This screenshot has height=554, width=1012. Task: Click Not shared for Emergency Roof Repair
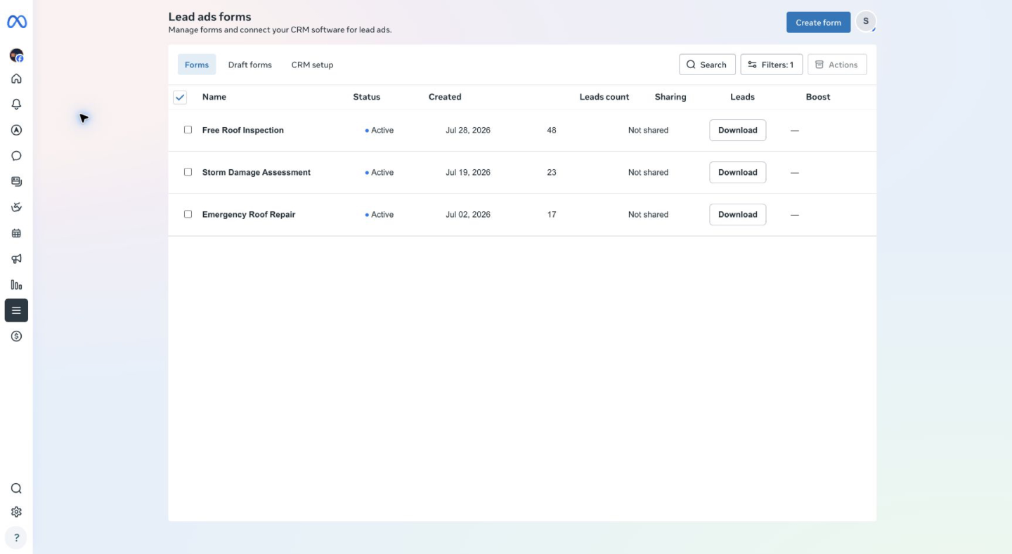[648, 214]
